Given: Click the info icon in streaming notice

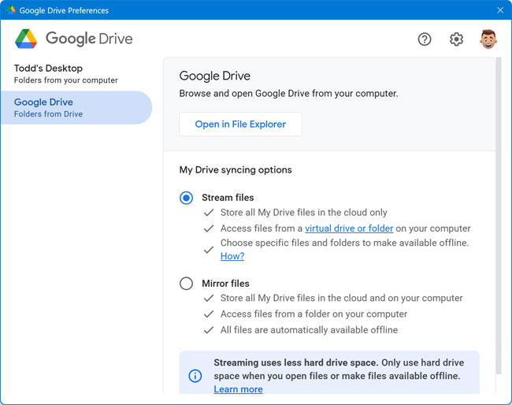Looking at the screenshot, I should [195, 376].
